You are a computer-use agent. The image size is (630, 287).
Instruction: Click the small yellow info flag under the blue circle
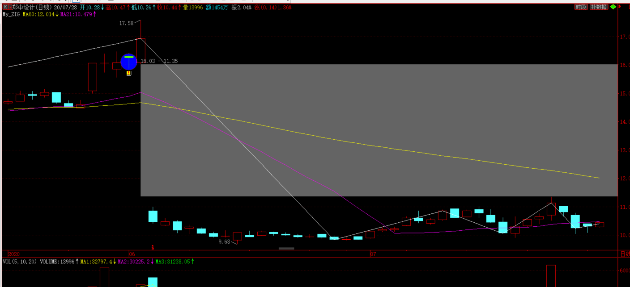[x=128, y=73]
